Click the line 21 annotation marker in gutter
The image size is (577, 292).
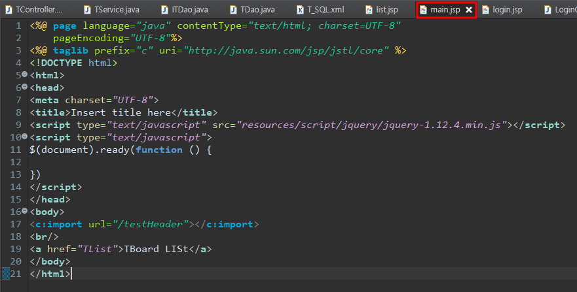pyautogui.click(x=5, y=274)
